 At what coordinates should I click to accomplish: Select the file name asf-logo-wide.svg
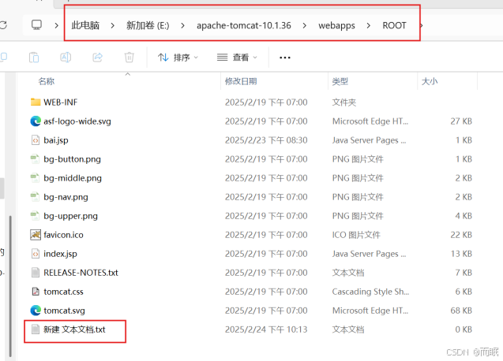coord(77,121)
